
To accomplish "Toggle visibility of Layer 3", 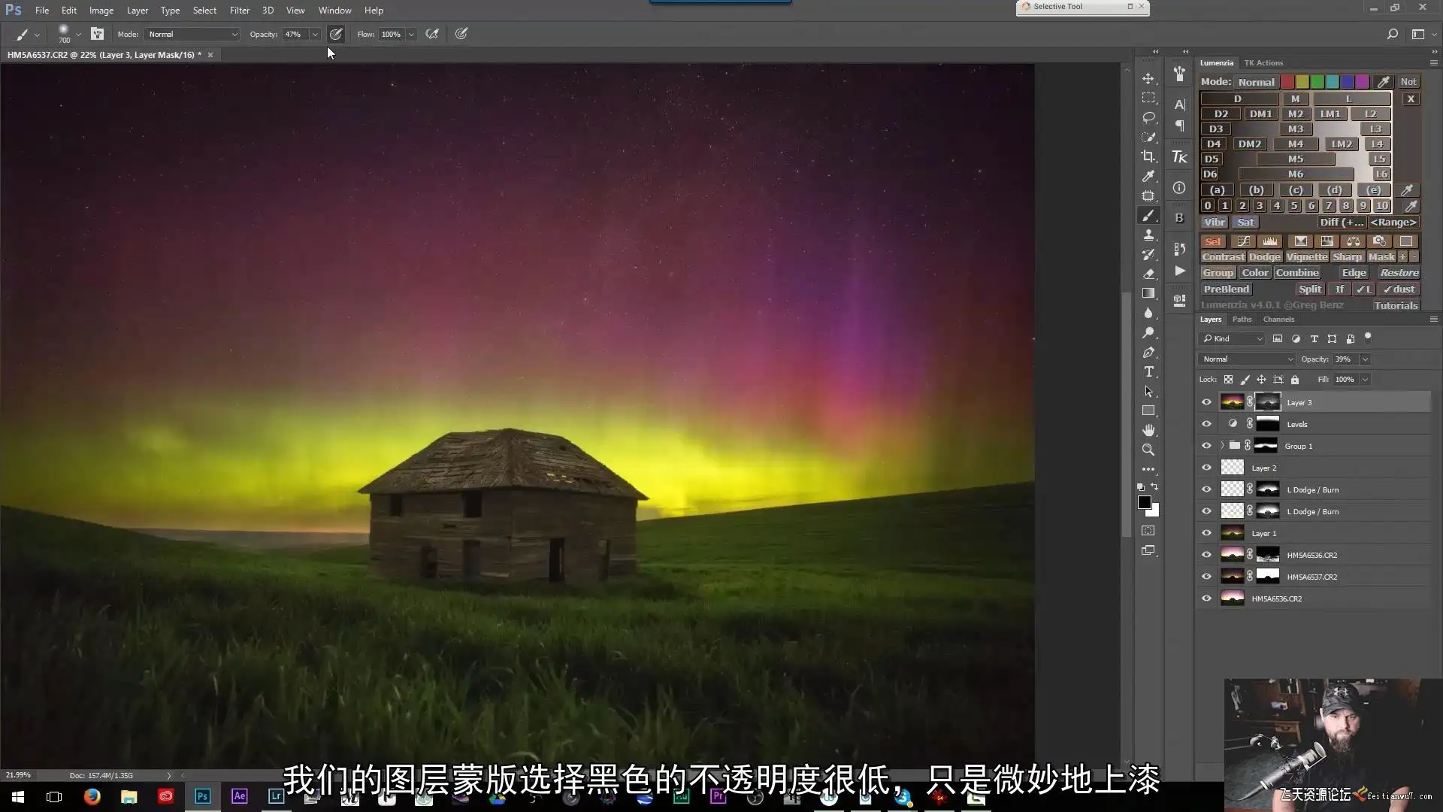I will (1206, 402).
